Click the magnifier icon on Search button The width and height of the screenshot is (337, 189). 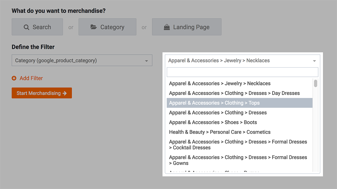click(26, 27)
